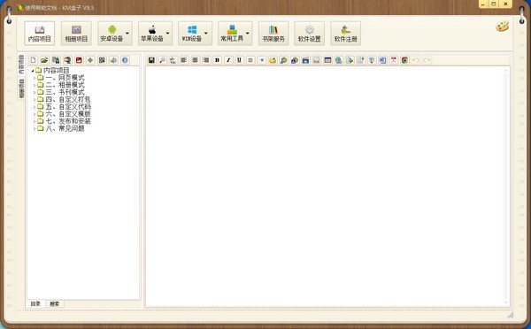Select the vertical 相册项目 side tab
531x329 pixels.
point(21,88)
